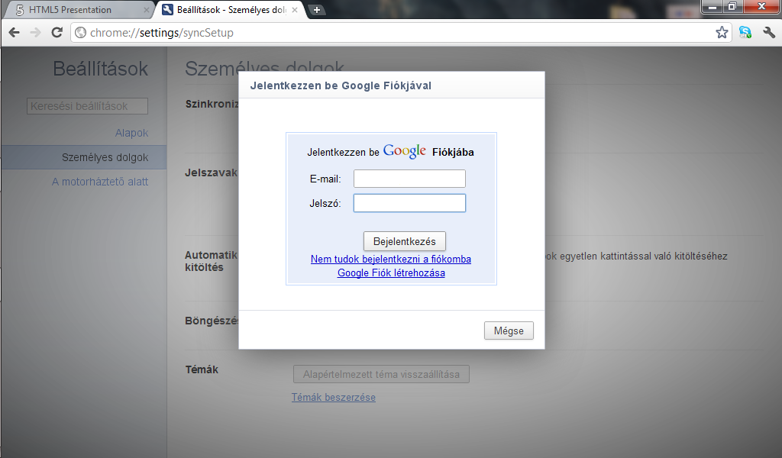Open the Alapok settings section
The width and height of the screenshot is (782, 458).
[131, 133]
